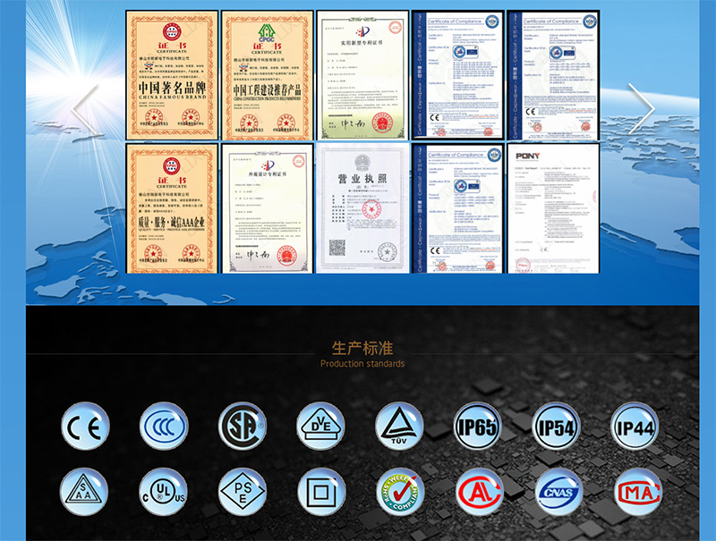Viewport: 716px width, 541px height.
Task: Open the China Famous Brand certificate
Action: pos(172,75)
